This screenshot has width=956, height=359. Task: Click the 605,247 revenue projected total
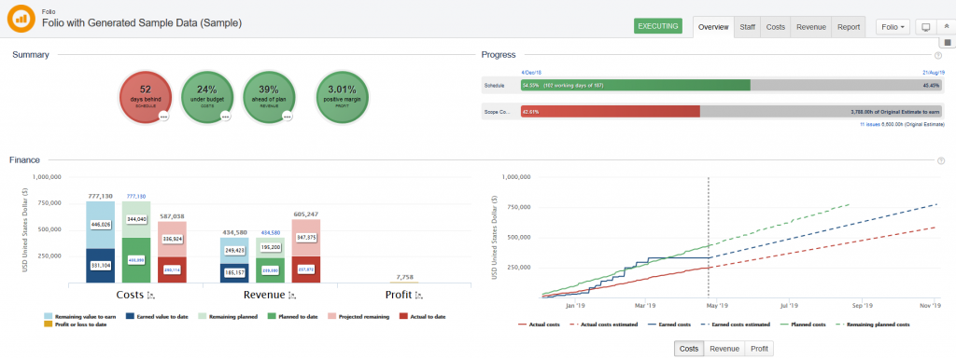click(x=306, y=214)
